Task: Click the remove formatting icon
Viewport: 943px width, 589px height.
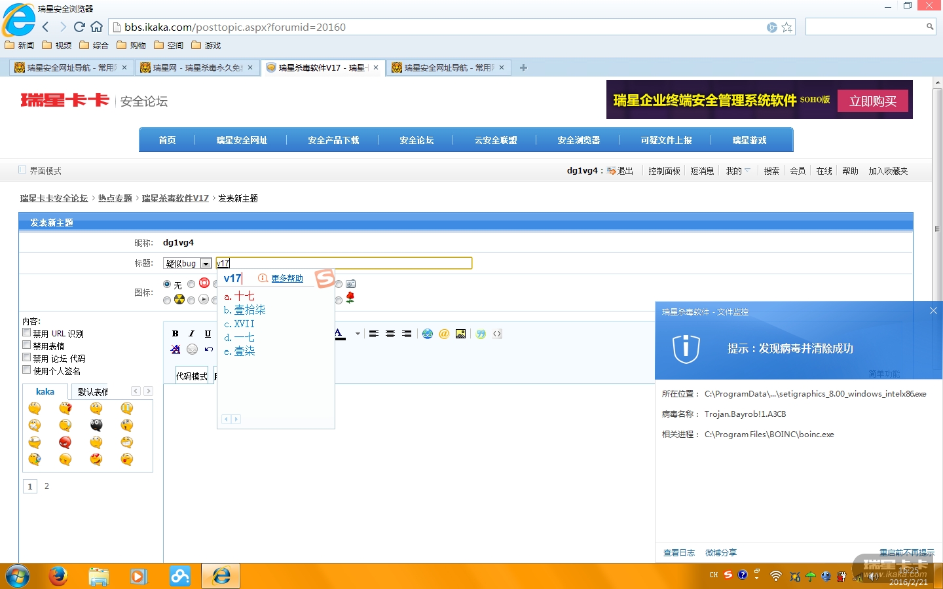Action: pyautogui.click(x=176, y=349)
